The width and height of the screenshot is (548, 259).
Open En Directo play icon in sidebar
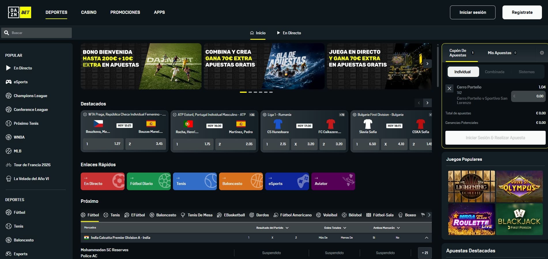tap(8, 68)
